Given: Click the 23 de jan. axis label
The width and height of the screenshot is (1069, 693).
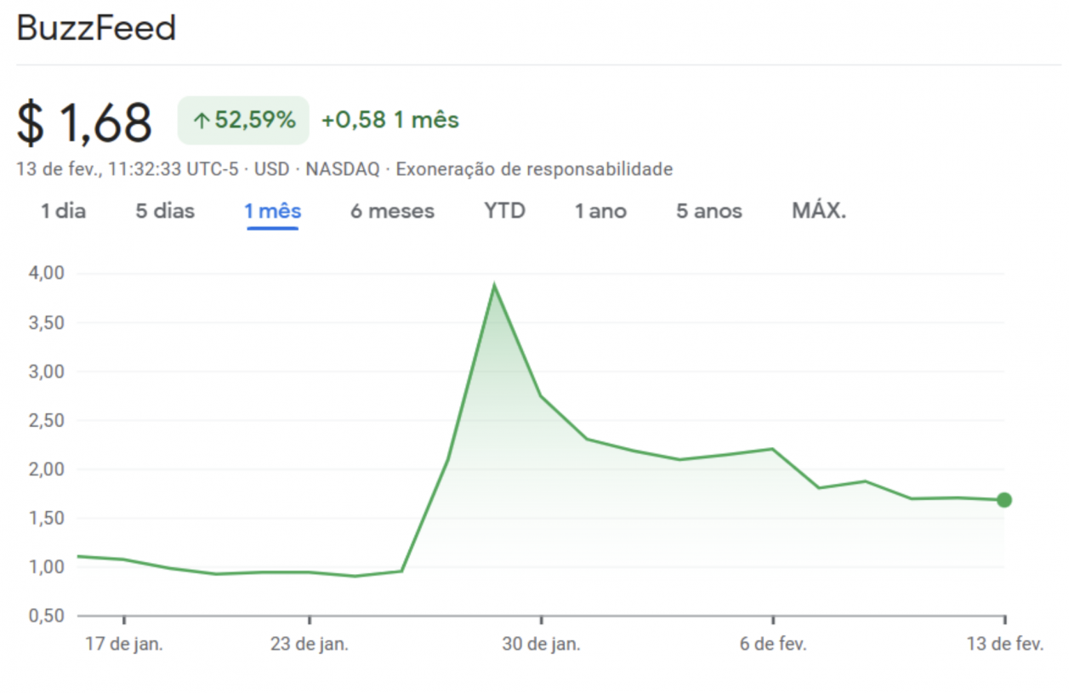Looking at the screenshot, I should point(310,644).
